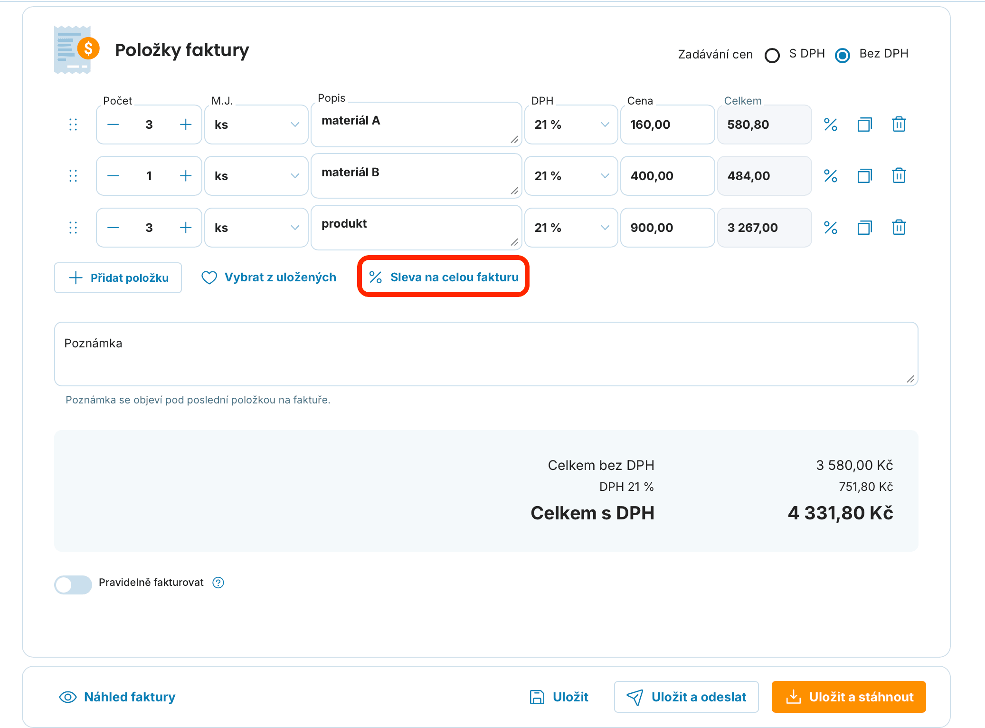Delete the produkt row with trash icon
The height and width of the screenshot is (728, 985).
click(x=899, y=227)
